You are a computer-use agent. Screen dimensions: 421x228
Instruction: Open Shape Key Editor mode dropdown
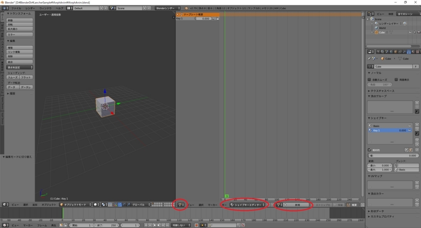[x=248, y=205]
